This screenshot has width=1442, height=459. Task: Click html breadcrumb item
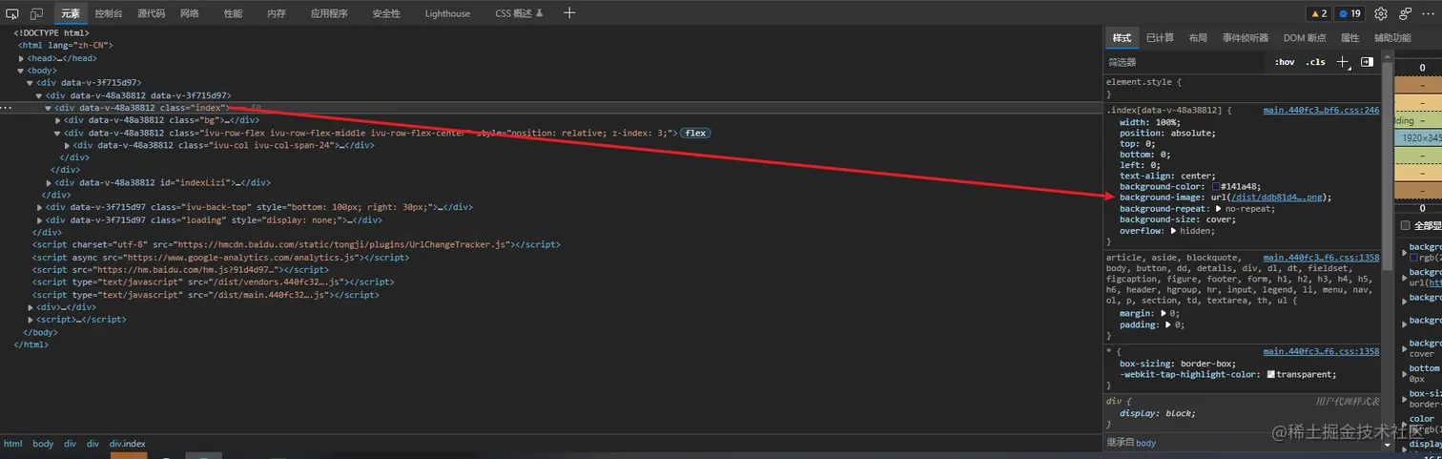click(12, 444)
